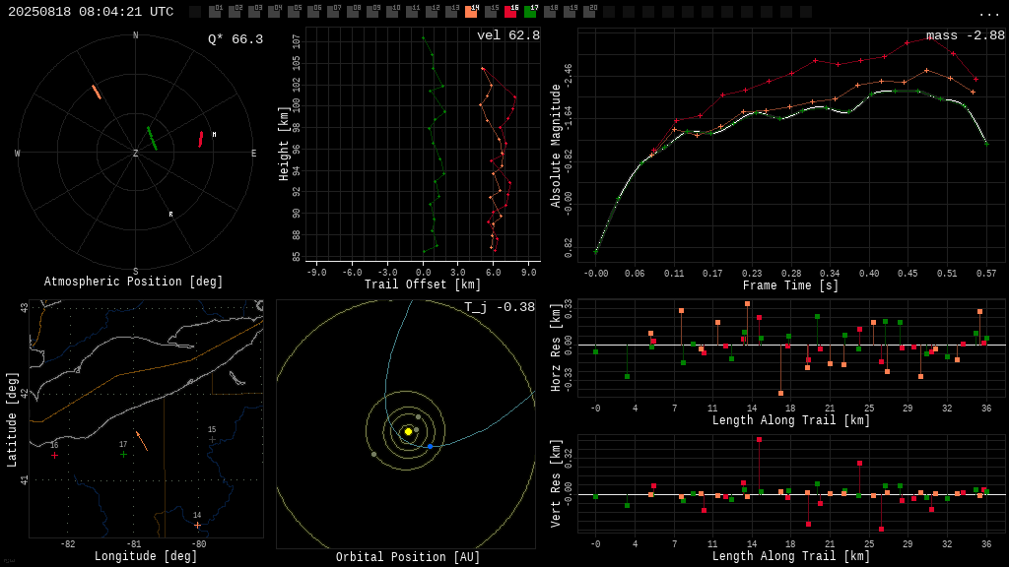This screenshot has height=567, width=1009.
Task: Toggle the green station 17 square
Action: click(x=529, y=12)
